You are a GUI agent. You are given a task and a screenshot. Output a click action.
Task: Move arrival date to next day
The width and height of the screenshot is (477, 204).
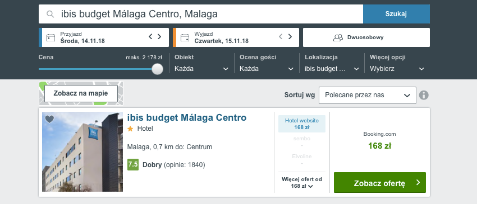point(159,37)
